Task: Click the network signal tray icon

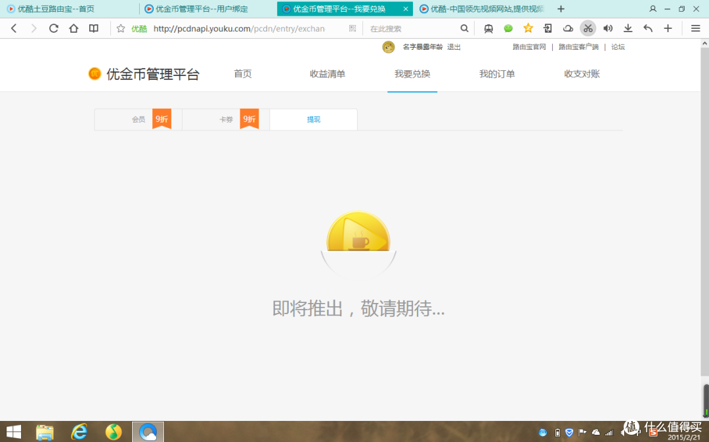Action: pyautogui.click(x=609, y=433)
